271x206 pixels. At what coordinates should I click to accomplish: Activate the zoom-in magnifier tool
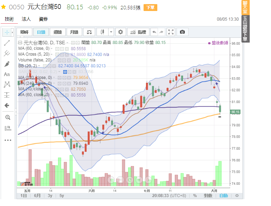tap(8, 117)
